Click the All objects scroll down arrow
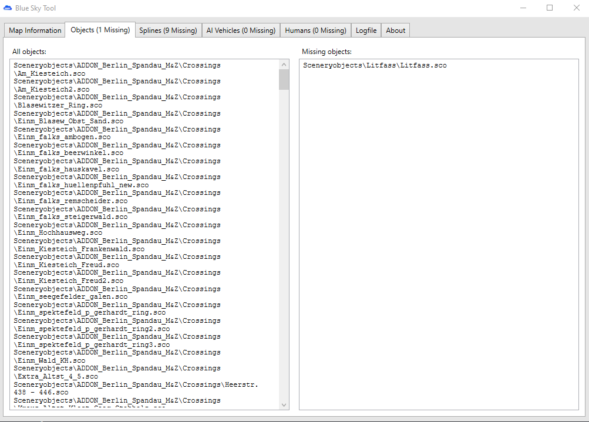The width and height of the screenshot is (589, 422). click(x=284, y=404)
